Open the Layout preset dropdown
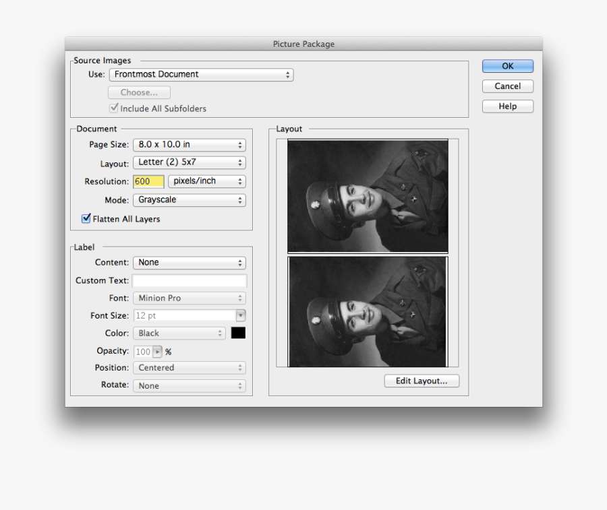The image size is (607, 510). point(189,163)
